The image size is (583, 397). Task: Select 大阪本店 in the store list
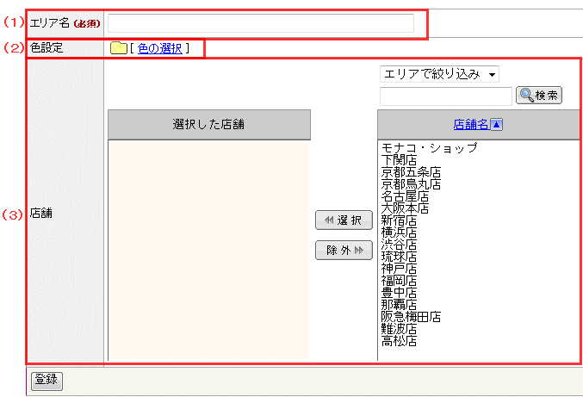(405, 208)
